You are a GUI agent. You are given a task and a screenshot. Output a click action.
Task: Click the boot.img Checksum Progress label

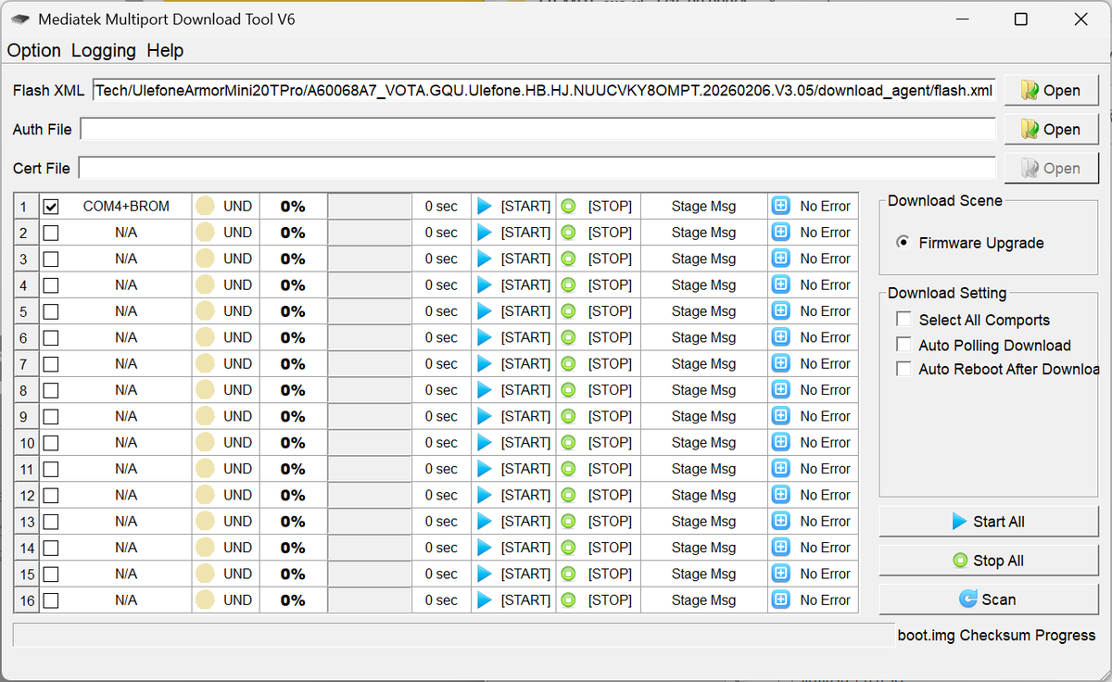click(997, 635)
